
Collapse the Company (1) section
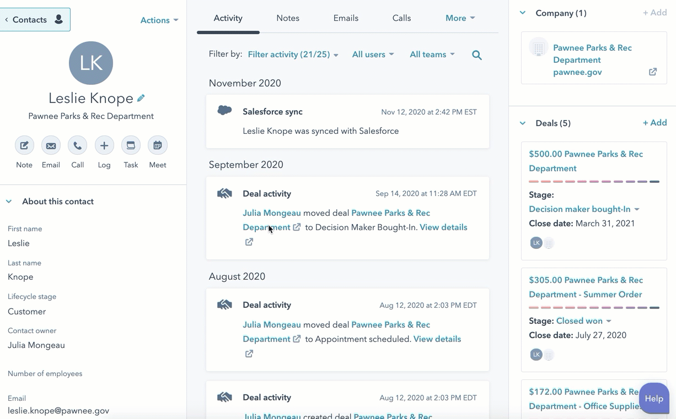pyautogui.click(x=523, y=13)
